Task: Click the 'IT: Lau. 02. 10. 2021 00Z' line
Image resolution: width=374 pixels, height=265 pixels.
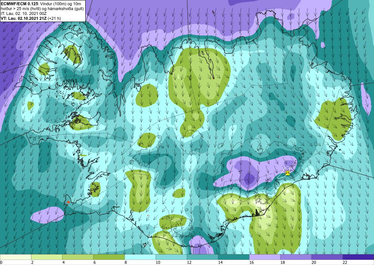Action: pos(23,13)
